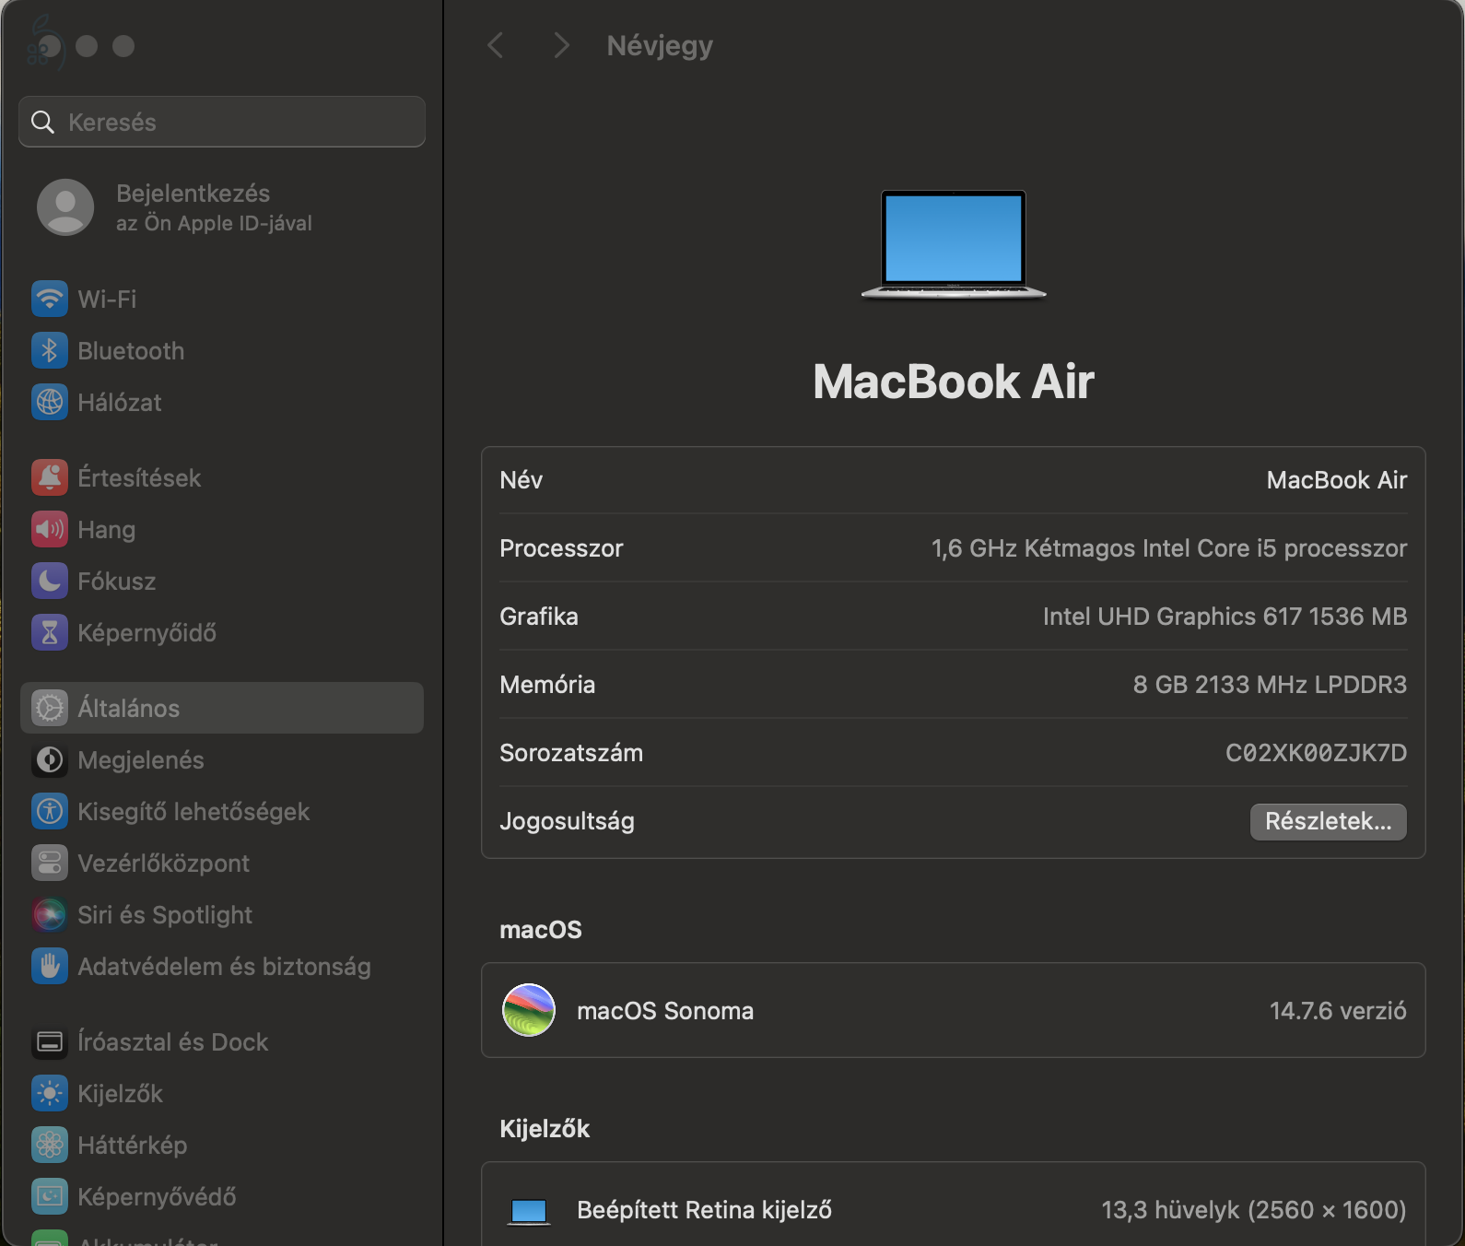Open Képernyőidő hourglass icon
The image size is (1465, 1246).
[50, 632]
